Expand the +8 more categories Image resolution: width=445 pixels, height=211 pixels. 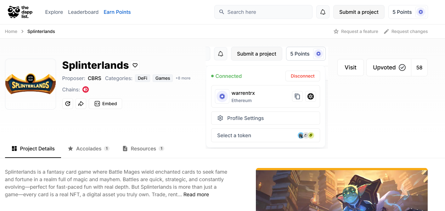click(183, 78)
